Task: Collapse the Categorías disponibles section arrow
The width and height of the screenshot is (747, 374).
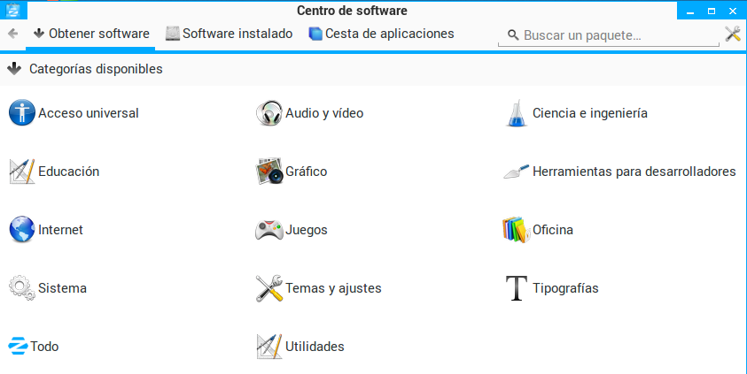Action: click(14, 68)
